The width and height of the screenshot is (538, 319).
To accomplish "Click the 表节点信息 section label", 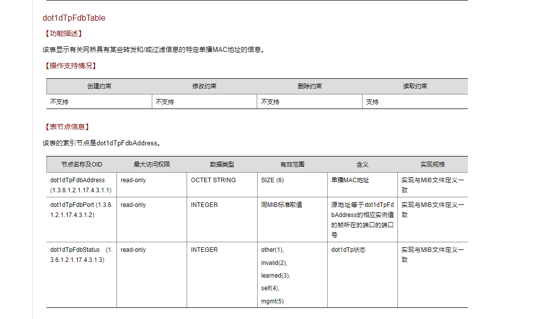I will coord(67,127).
